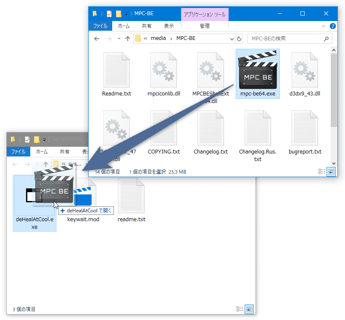345x320 pixels.
Task: Click the 1 個の項目を選択 23.3 MB status text
Action: tap(157, 172)
